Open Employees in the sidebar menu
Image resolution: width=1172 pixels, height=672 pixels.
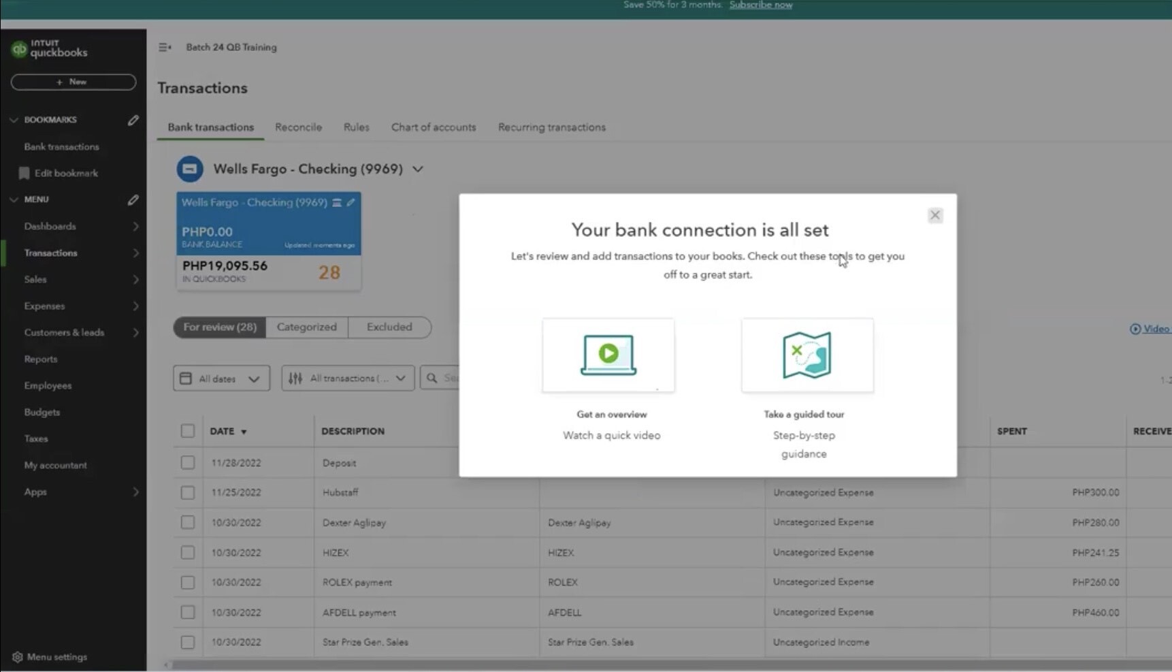click(48, 385)
